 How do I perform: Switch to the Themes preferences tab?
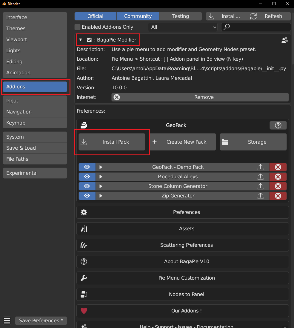(35, 28)
